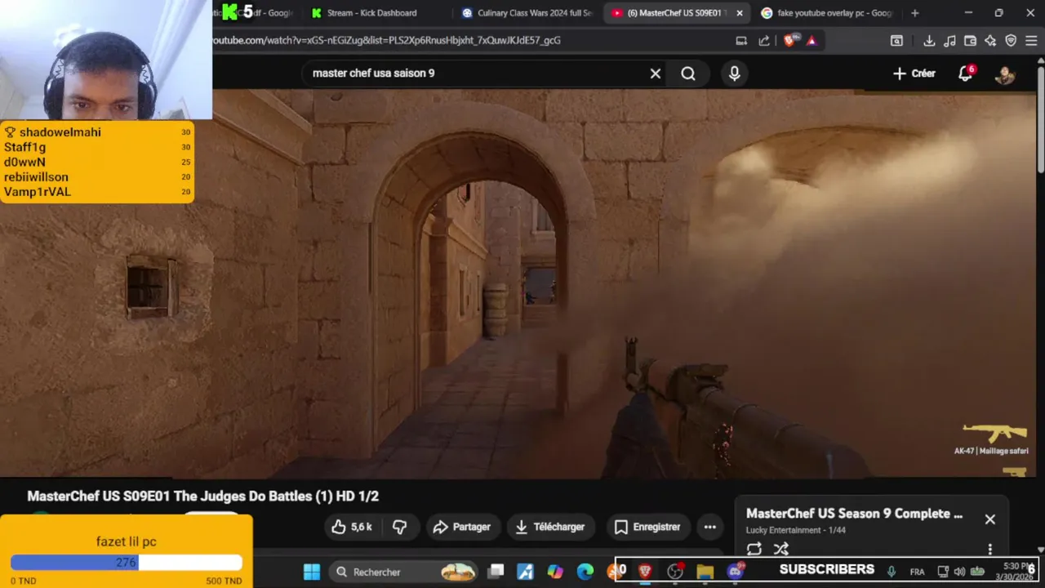
Task: Open the YouTube account avatar menu
Action: tap(1005, 73)
